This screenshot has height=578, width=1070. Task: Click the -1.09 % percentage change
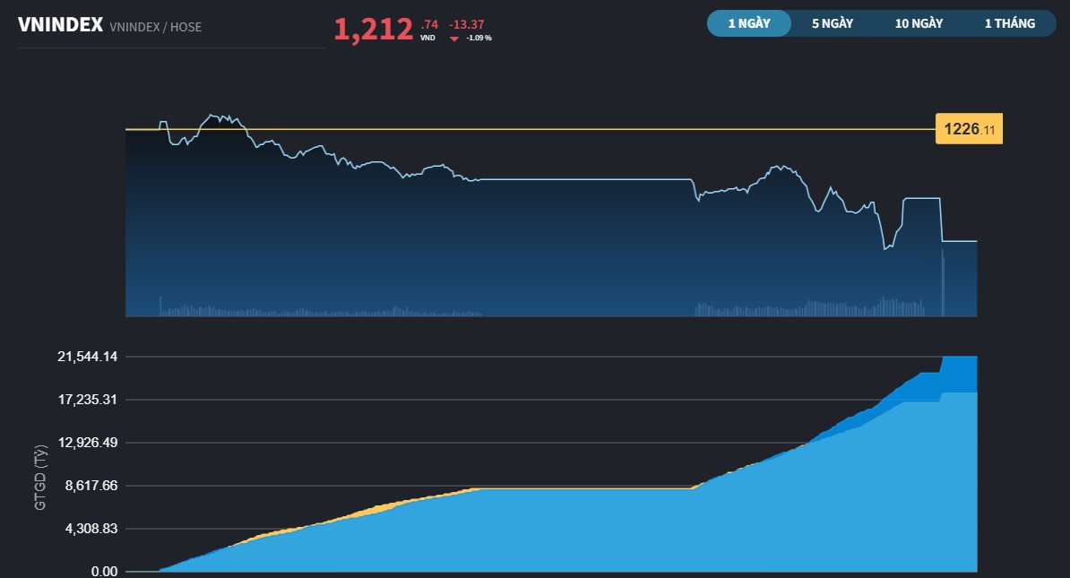[479, 39]
